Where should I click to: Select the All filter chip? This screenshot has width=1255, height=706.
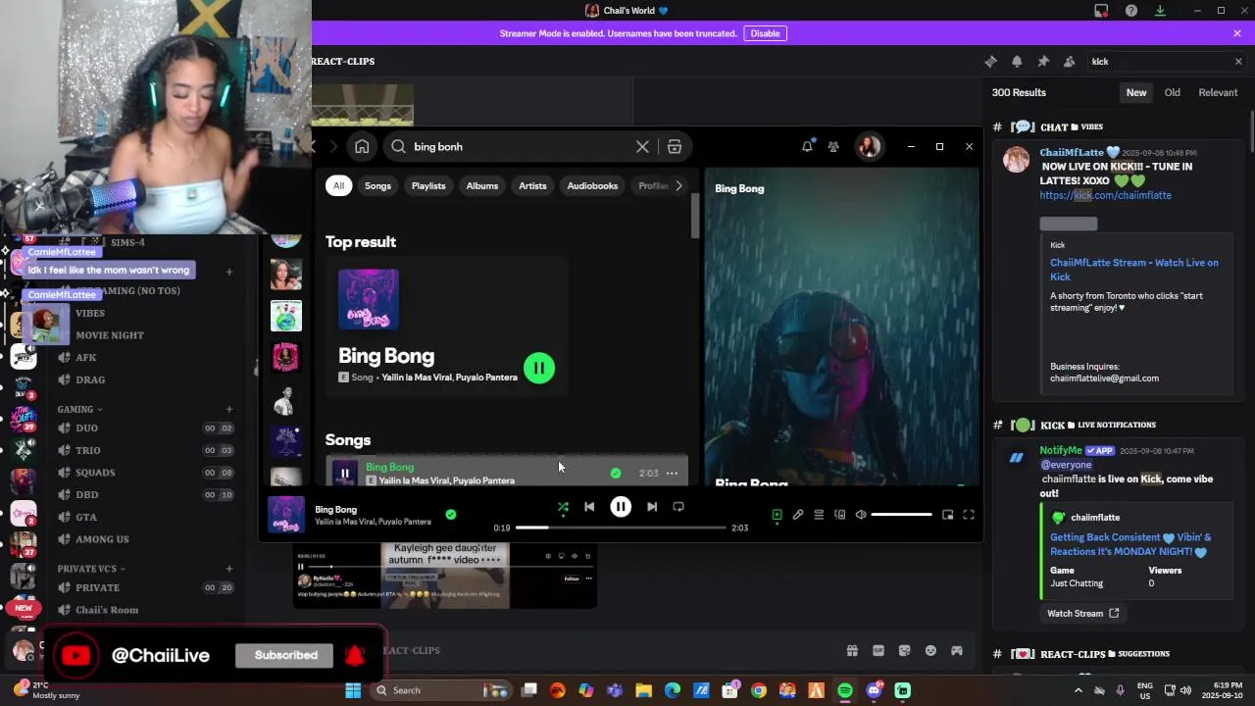tap(338, 185)
